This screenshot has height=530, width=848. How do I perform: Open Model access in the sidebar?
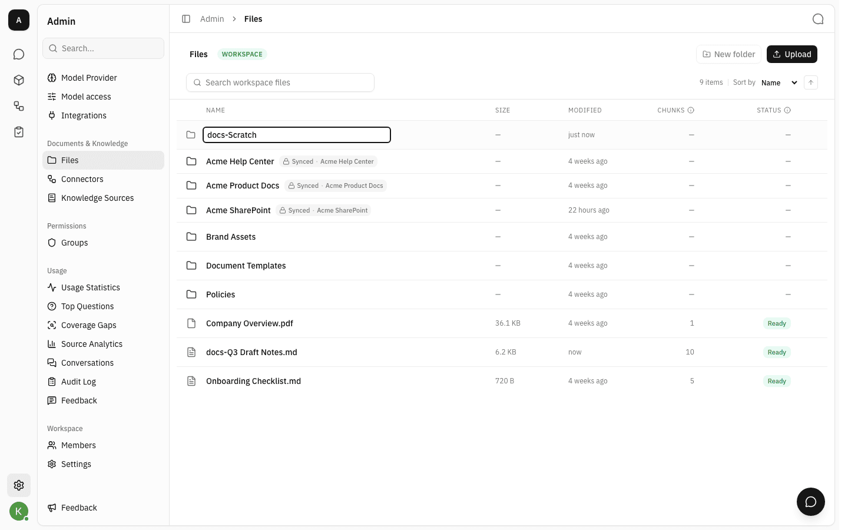coord(103,97)
